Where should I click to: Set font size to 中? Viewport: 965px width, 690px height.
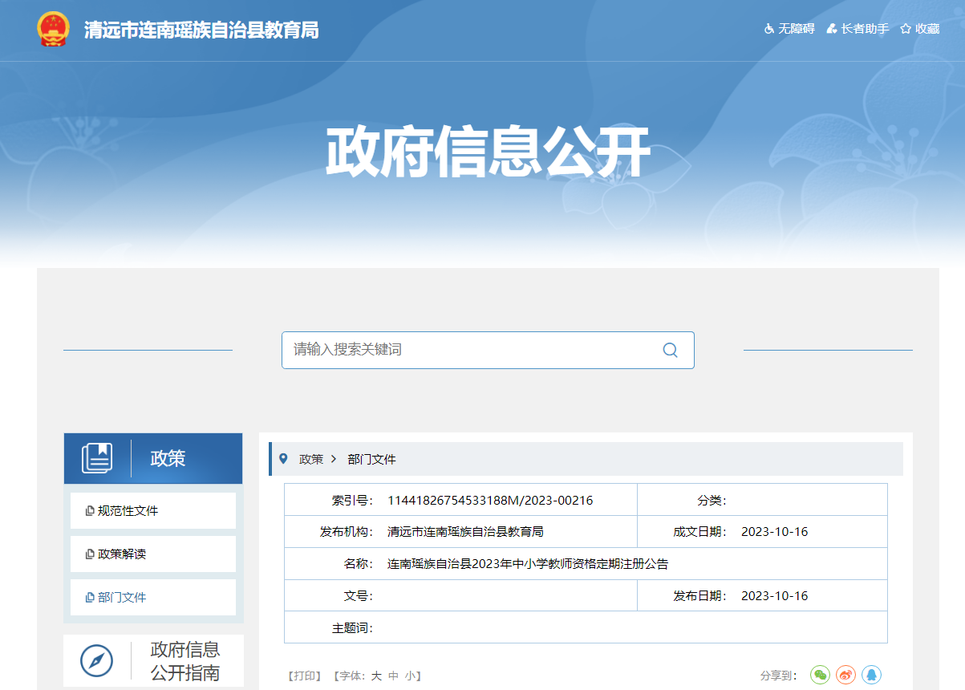pos(393,676)
